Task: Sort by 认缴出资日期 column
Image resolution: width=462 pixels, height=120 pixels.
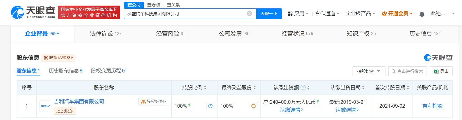Action: click(x=347, y=88)
